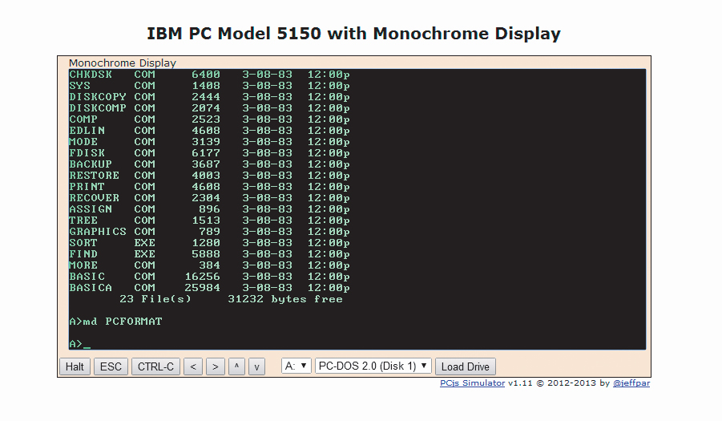
Task: Click the blinking A> prompt cursor
Action: (x=87, y=344)
